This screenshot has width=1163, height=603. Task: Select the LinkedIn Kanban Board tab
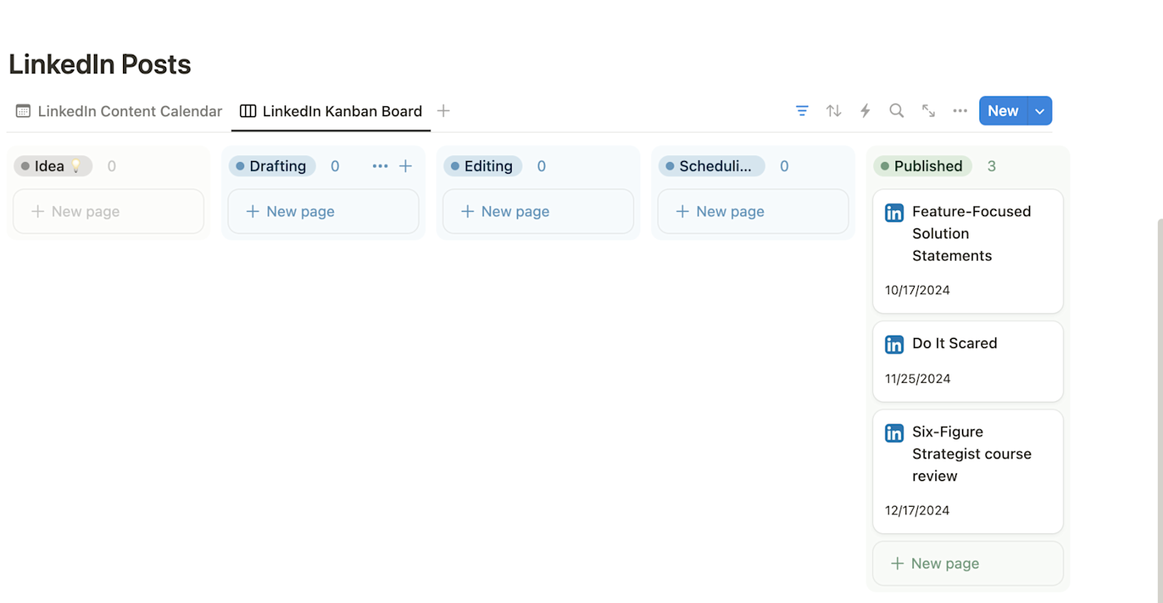point(331,110)
